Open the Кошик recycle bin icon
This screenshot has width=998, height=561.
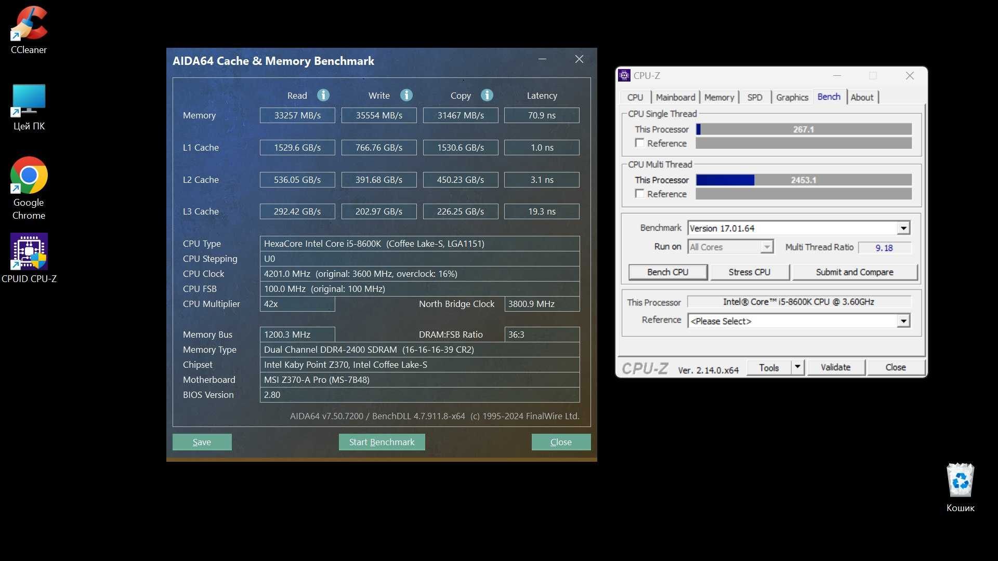pyautogui.click(x=960, y=487)
